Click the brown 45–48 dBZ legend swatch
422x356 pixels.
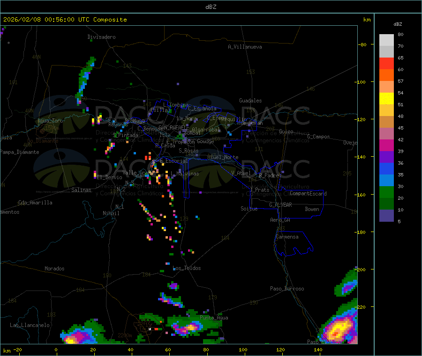[386, 122]
